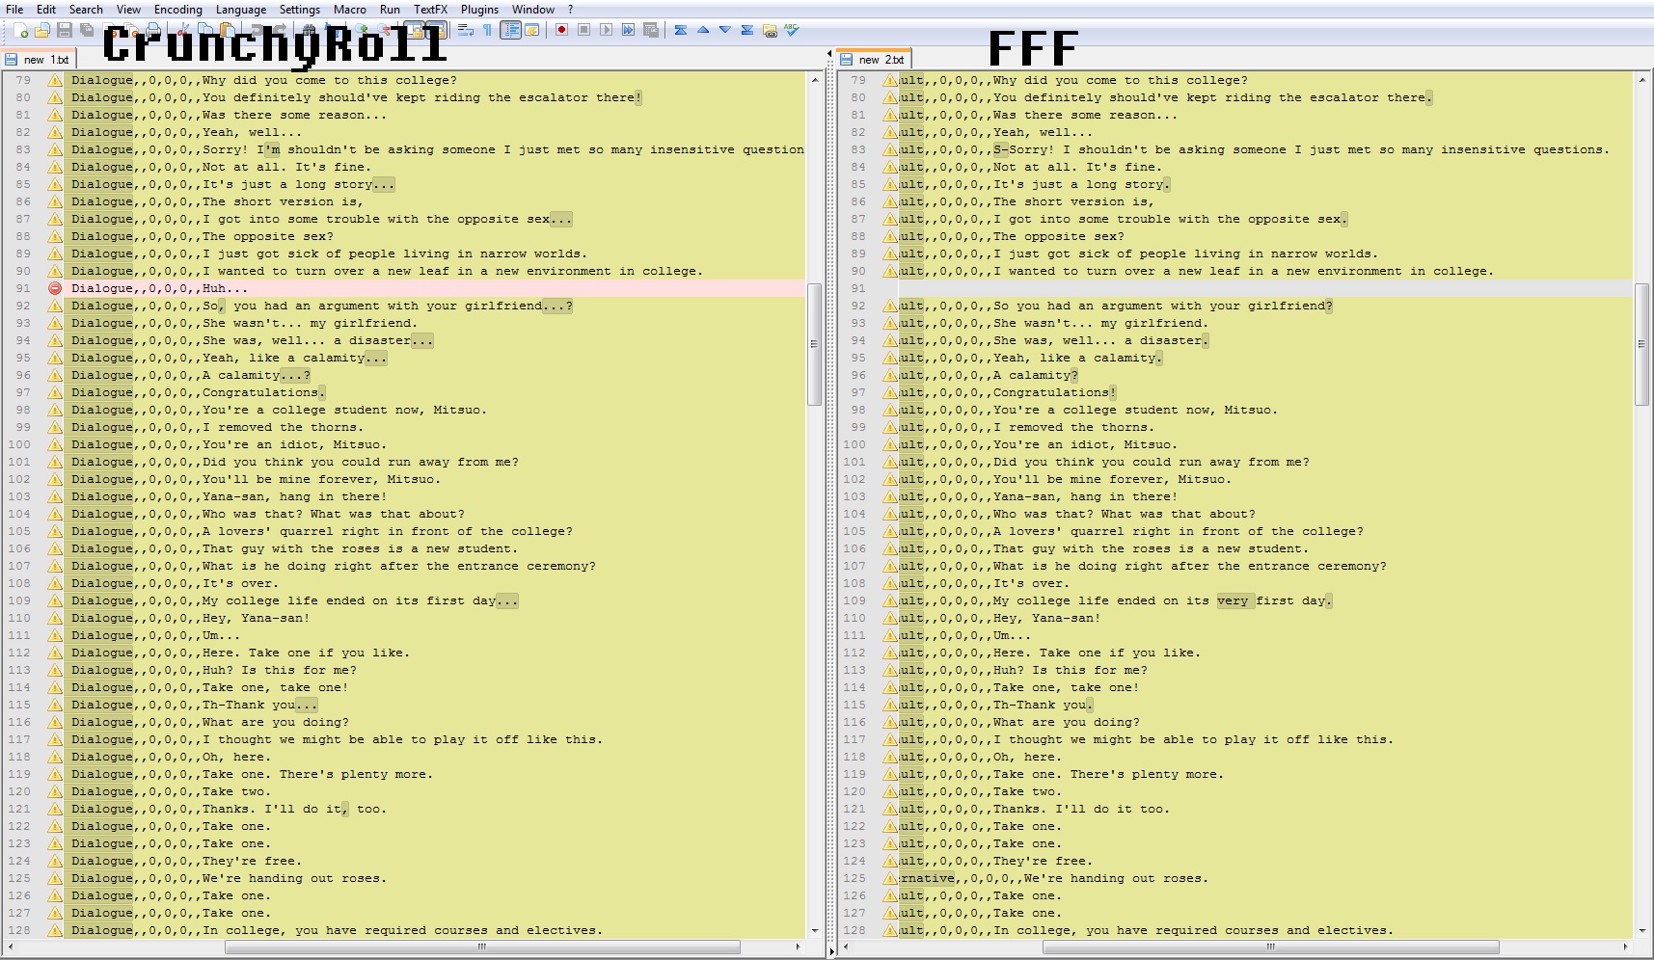The width and height of the screenshot is (1654, 960).
Task: Click "Congratulations!" in the right pane
Action: coord(1054,392)
